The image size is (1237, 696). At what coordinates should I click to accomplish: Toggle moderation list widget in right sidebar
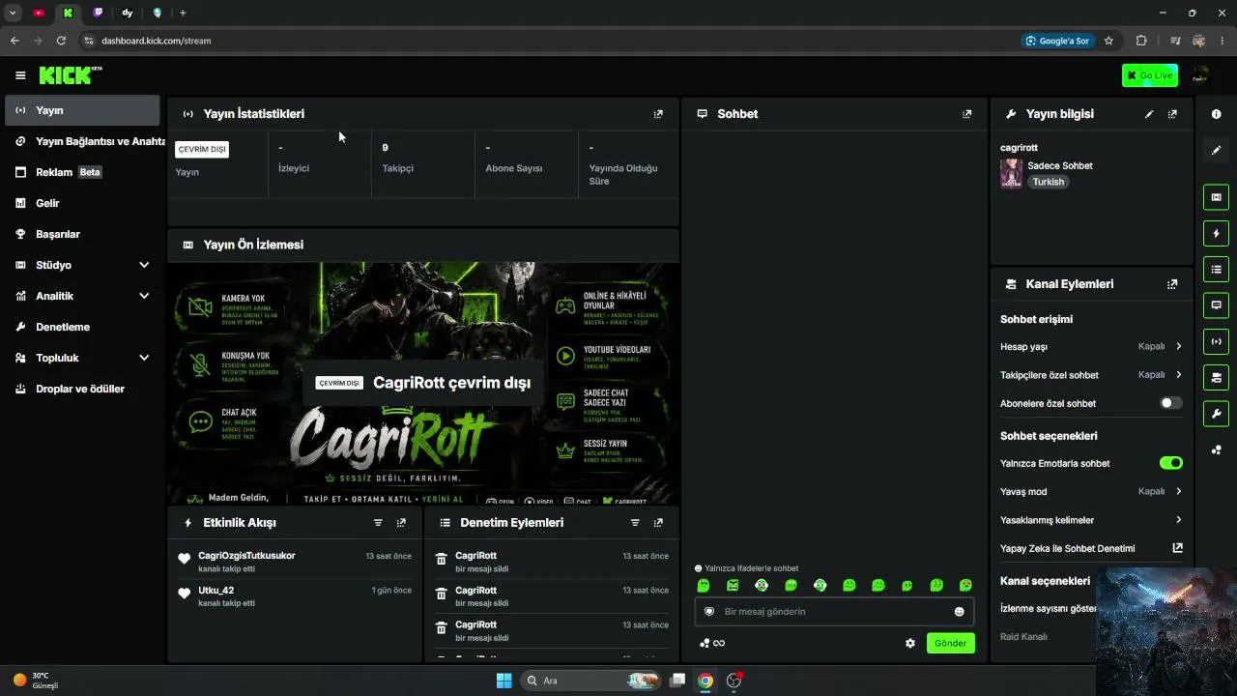pyautogui.click(x=1216, y=269)
